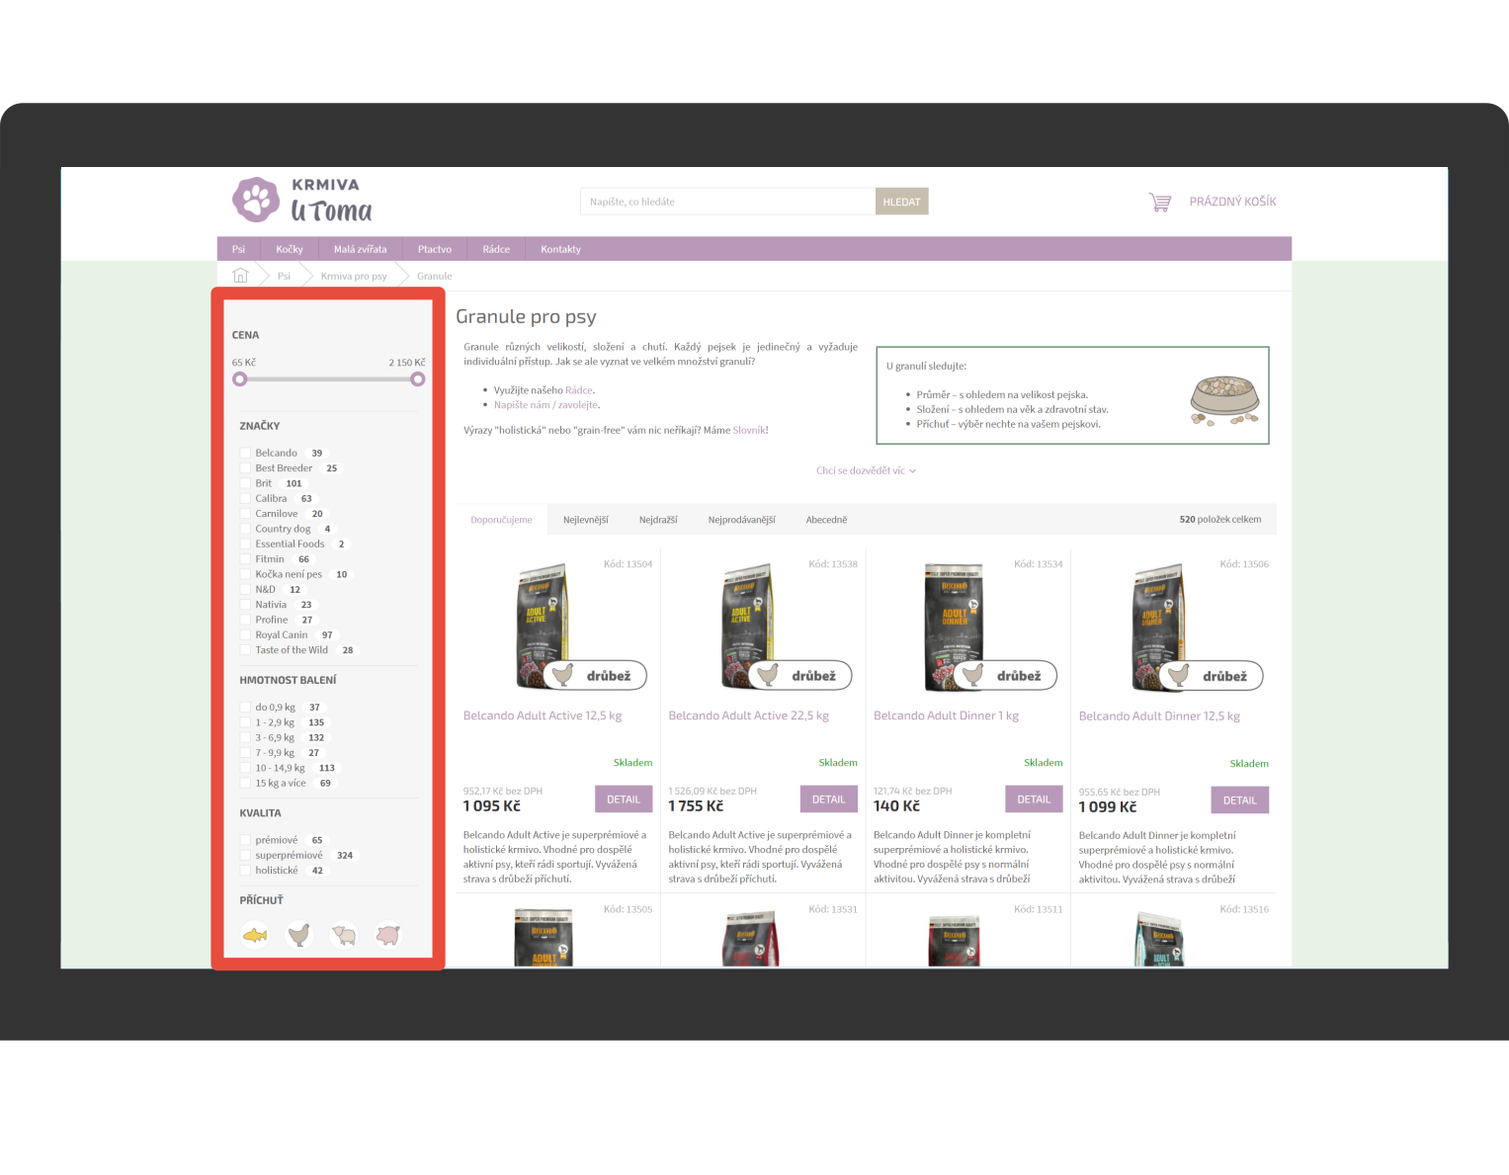Open DETAIL for Belcando Adult Dinner 12,5 kg

click(1239, 800)
